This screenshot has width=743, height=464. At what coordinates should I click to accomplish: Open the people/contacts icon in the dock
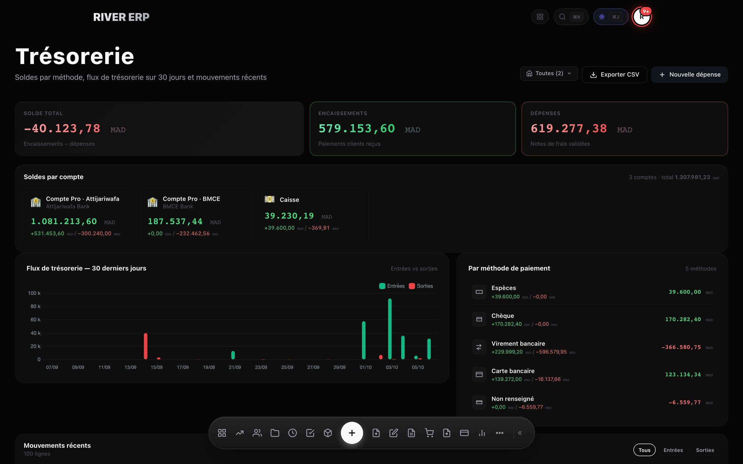257,433
